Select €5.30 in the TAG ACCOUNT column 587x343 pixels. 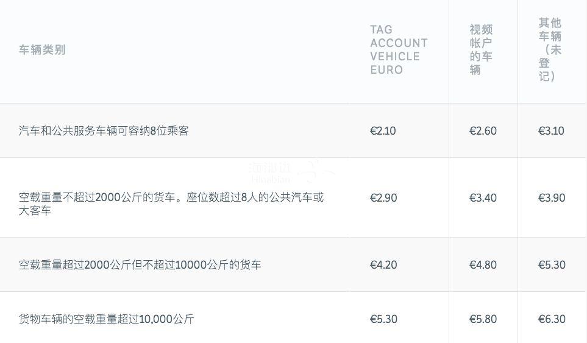click(383, 319)
